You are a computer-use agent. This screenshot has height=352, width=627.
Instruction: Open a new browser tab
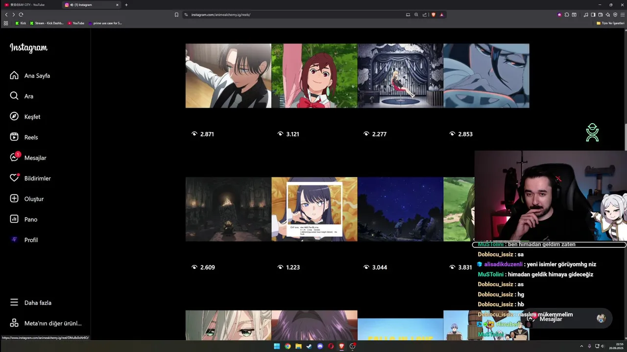pos(126,5)
